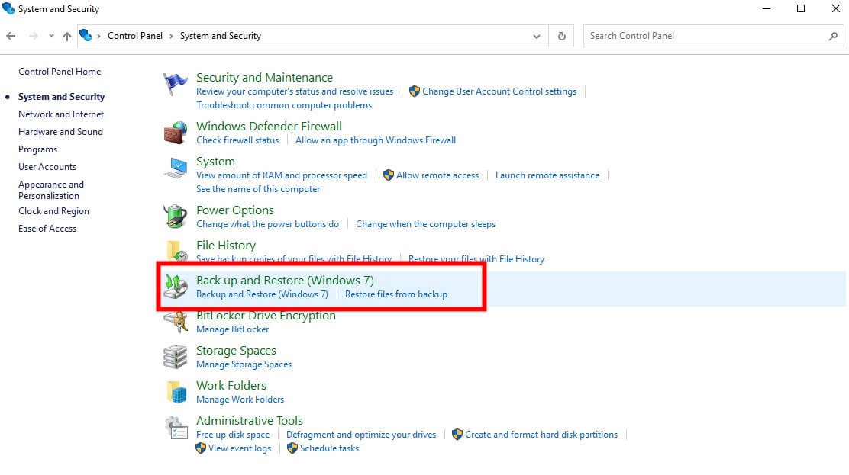
Task: Click the Control Panel icon in address bar
Action: pyautogui.click(x=86, y=36)
